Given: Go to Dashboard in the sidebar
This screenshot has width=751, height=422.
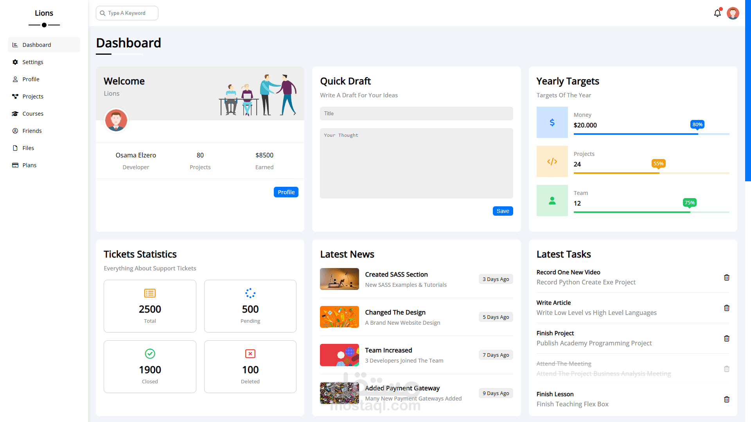Looking at the screenshot, I should pos(44,45).
